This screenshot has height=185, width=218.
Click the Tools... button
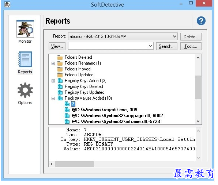[x=191, y=46]
